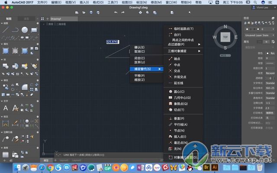The image size is (277, 173).
Task: Open the layer 0 dropdown list
Action: 259,29
